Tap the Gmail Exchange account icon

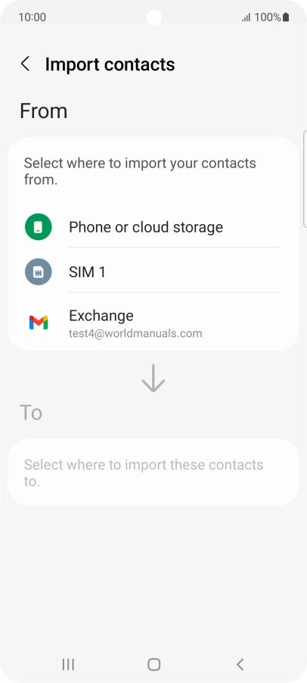39,323
